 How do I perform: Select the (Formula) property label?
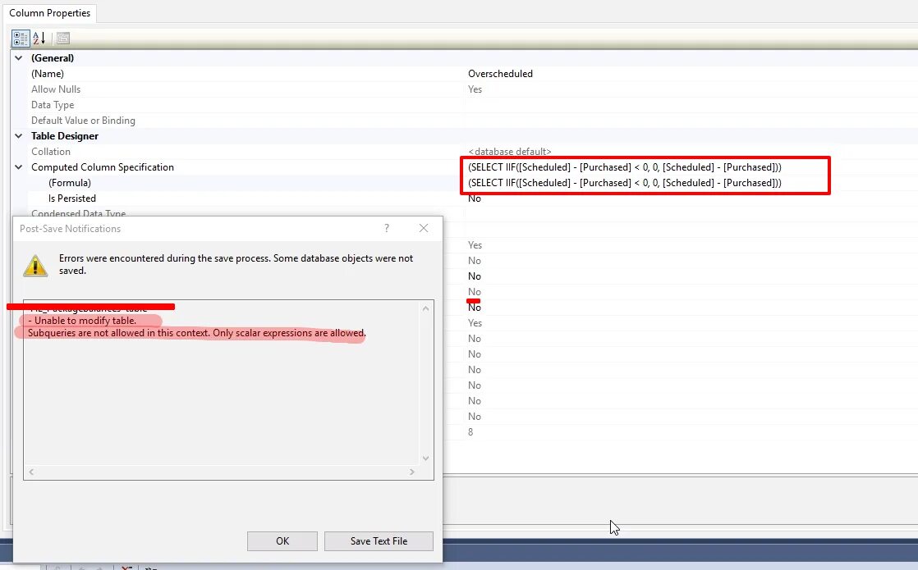tap(70, 183)
